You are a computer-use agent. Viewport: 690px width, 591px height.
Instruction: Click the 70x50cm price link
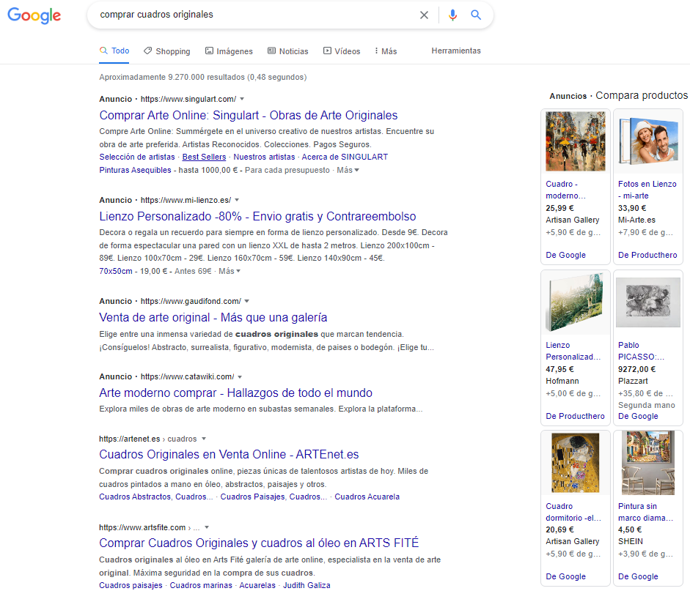click(x=116, y=271)
